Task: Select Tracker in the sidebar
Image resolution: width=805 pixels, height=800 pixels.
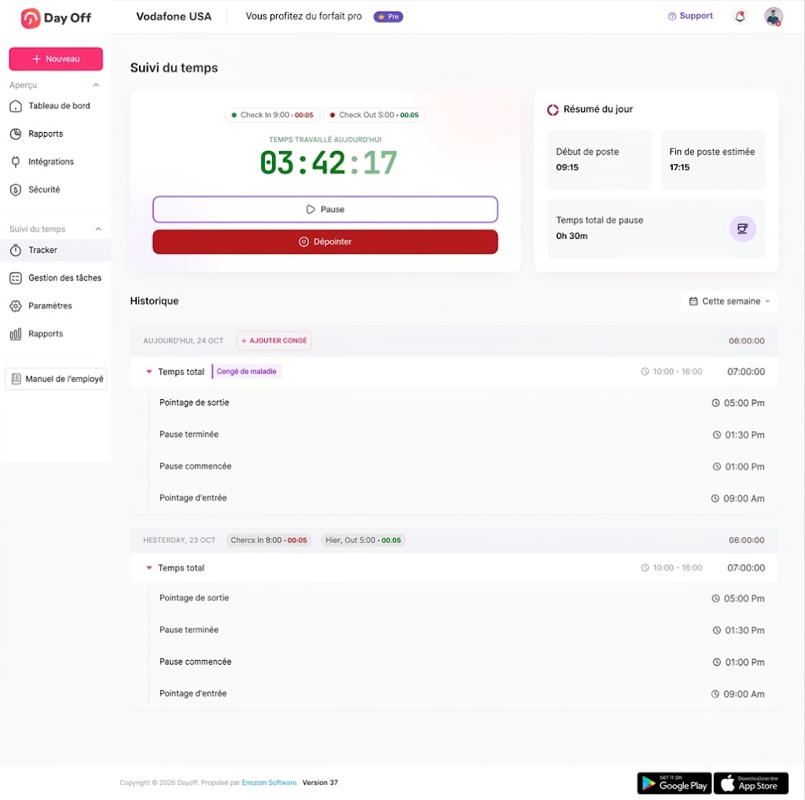Action: (x=56, y=251)
